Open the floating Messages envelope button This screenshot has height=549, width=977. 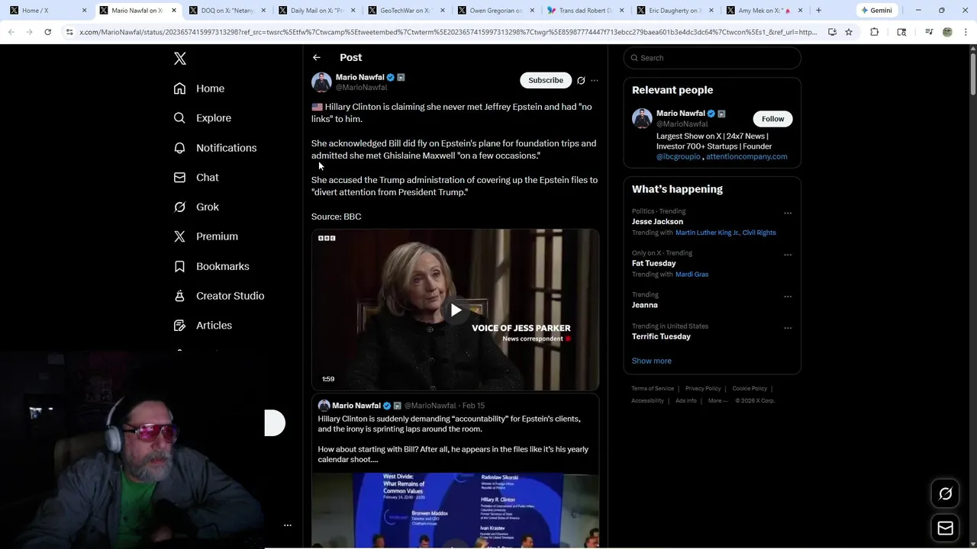point(945,528)
